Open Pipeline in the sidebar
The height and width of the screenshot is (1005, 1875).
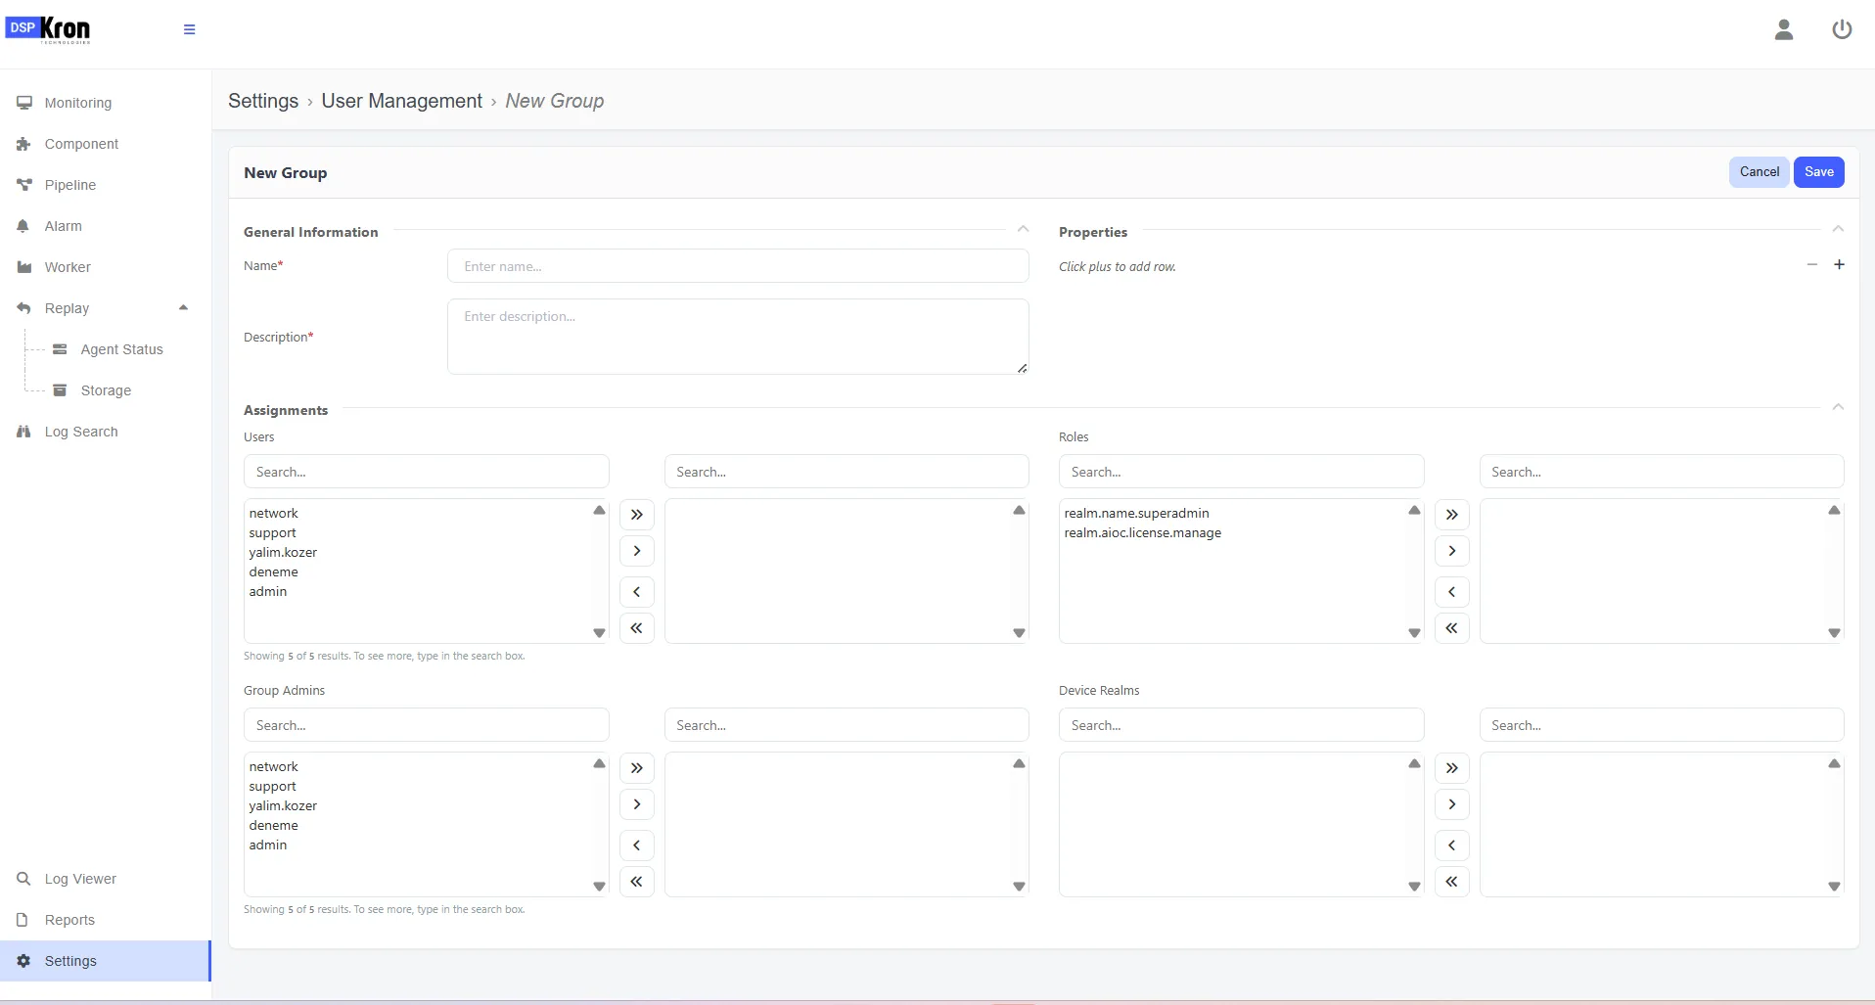pyautogui.click(x=106, y=185)
